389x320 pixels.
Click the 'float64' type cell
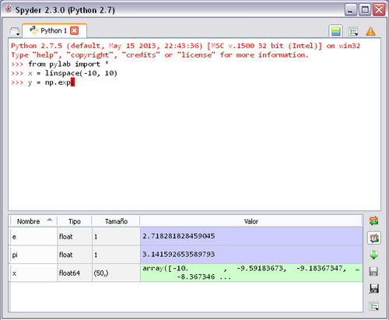[75, 273]
